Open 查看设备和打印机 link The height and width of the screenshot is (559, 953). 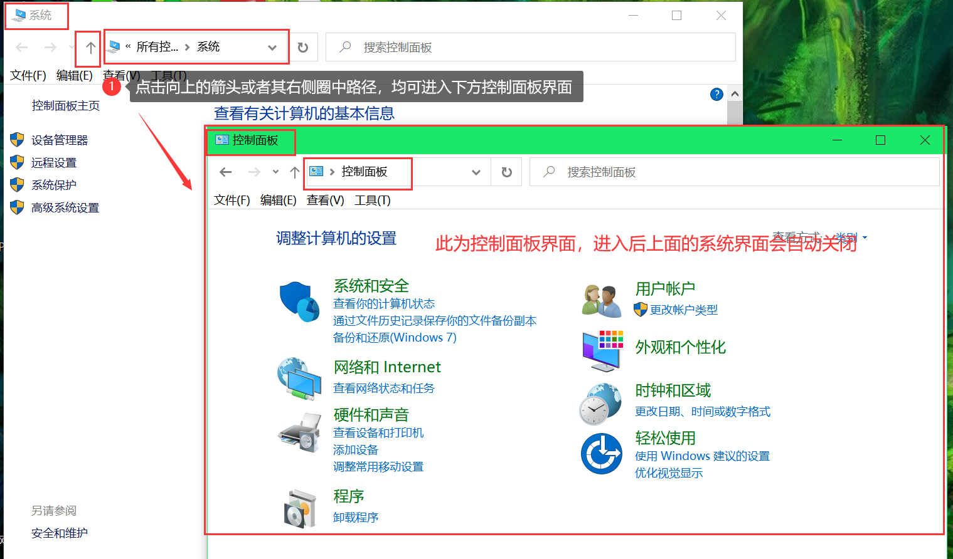tap(378, 432)
